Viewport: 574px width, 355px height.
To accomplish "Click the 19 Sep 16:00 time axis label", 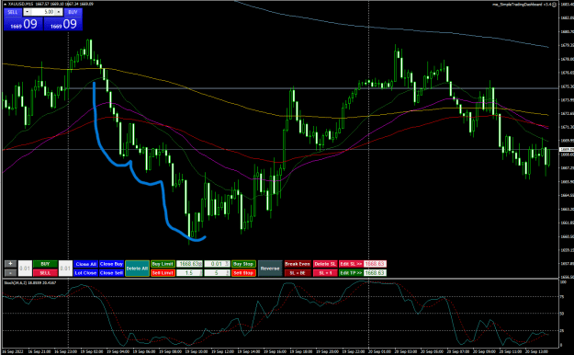I will coord(276,351).
